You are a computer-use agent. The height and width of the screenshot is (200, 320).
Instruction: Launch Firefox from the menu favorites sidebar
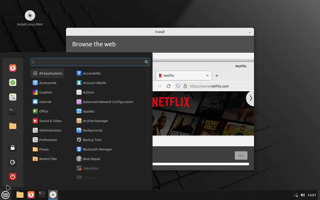[x=13, y=68]
